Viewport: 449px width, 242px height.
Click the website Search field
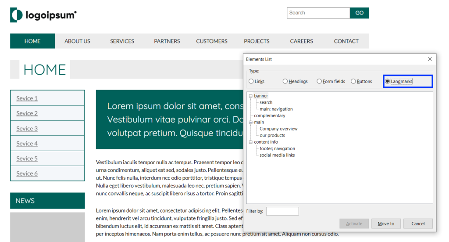click(318, 13)
